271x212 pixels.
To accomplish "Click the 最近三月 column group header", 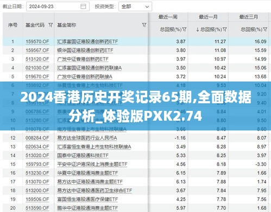I will (248, 17).
